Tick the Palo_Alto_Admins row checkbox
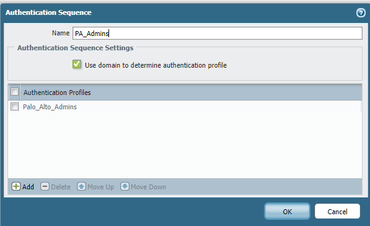Image resolution: width=370 pixels, height=226 pixels. click(15, 107)
